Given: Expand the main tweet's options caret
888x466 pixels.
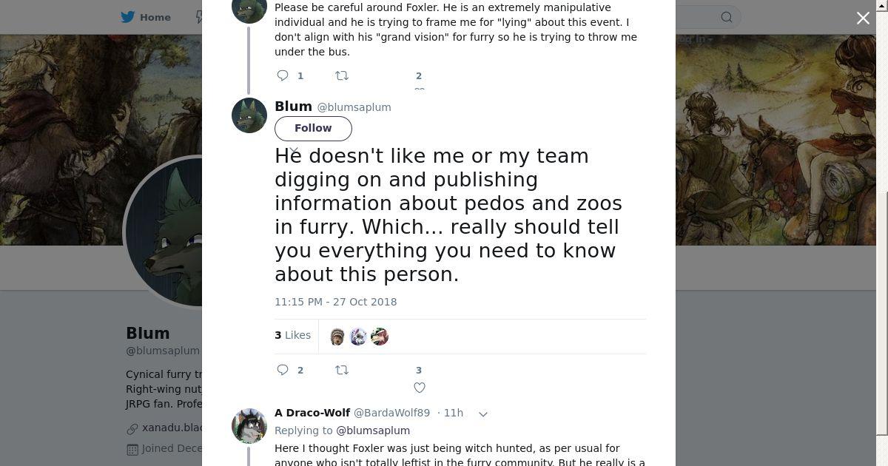Looking at the screenshot, I should click(x=294, y=150).
